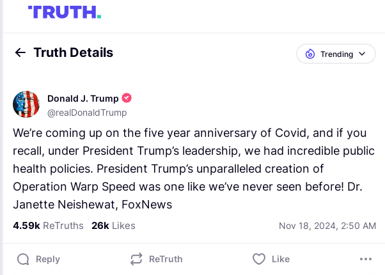
Task: Open the Donald J. Trump display name
Action: [83, 98]
